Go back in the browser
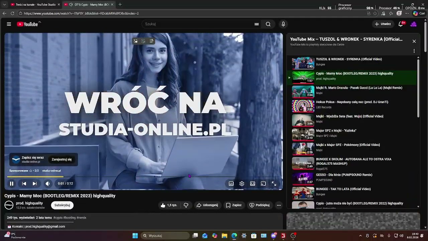 point(4,13)
